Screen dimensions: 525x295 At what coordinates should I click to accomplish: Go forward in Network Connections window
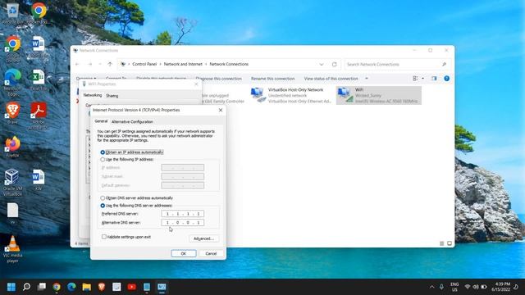click(89, 64)
